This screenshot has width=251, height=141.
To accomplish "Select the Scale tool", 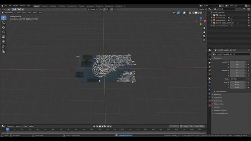I will pyautogui.click(x=4, y=36).
